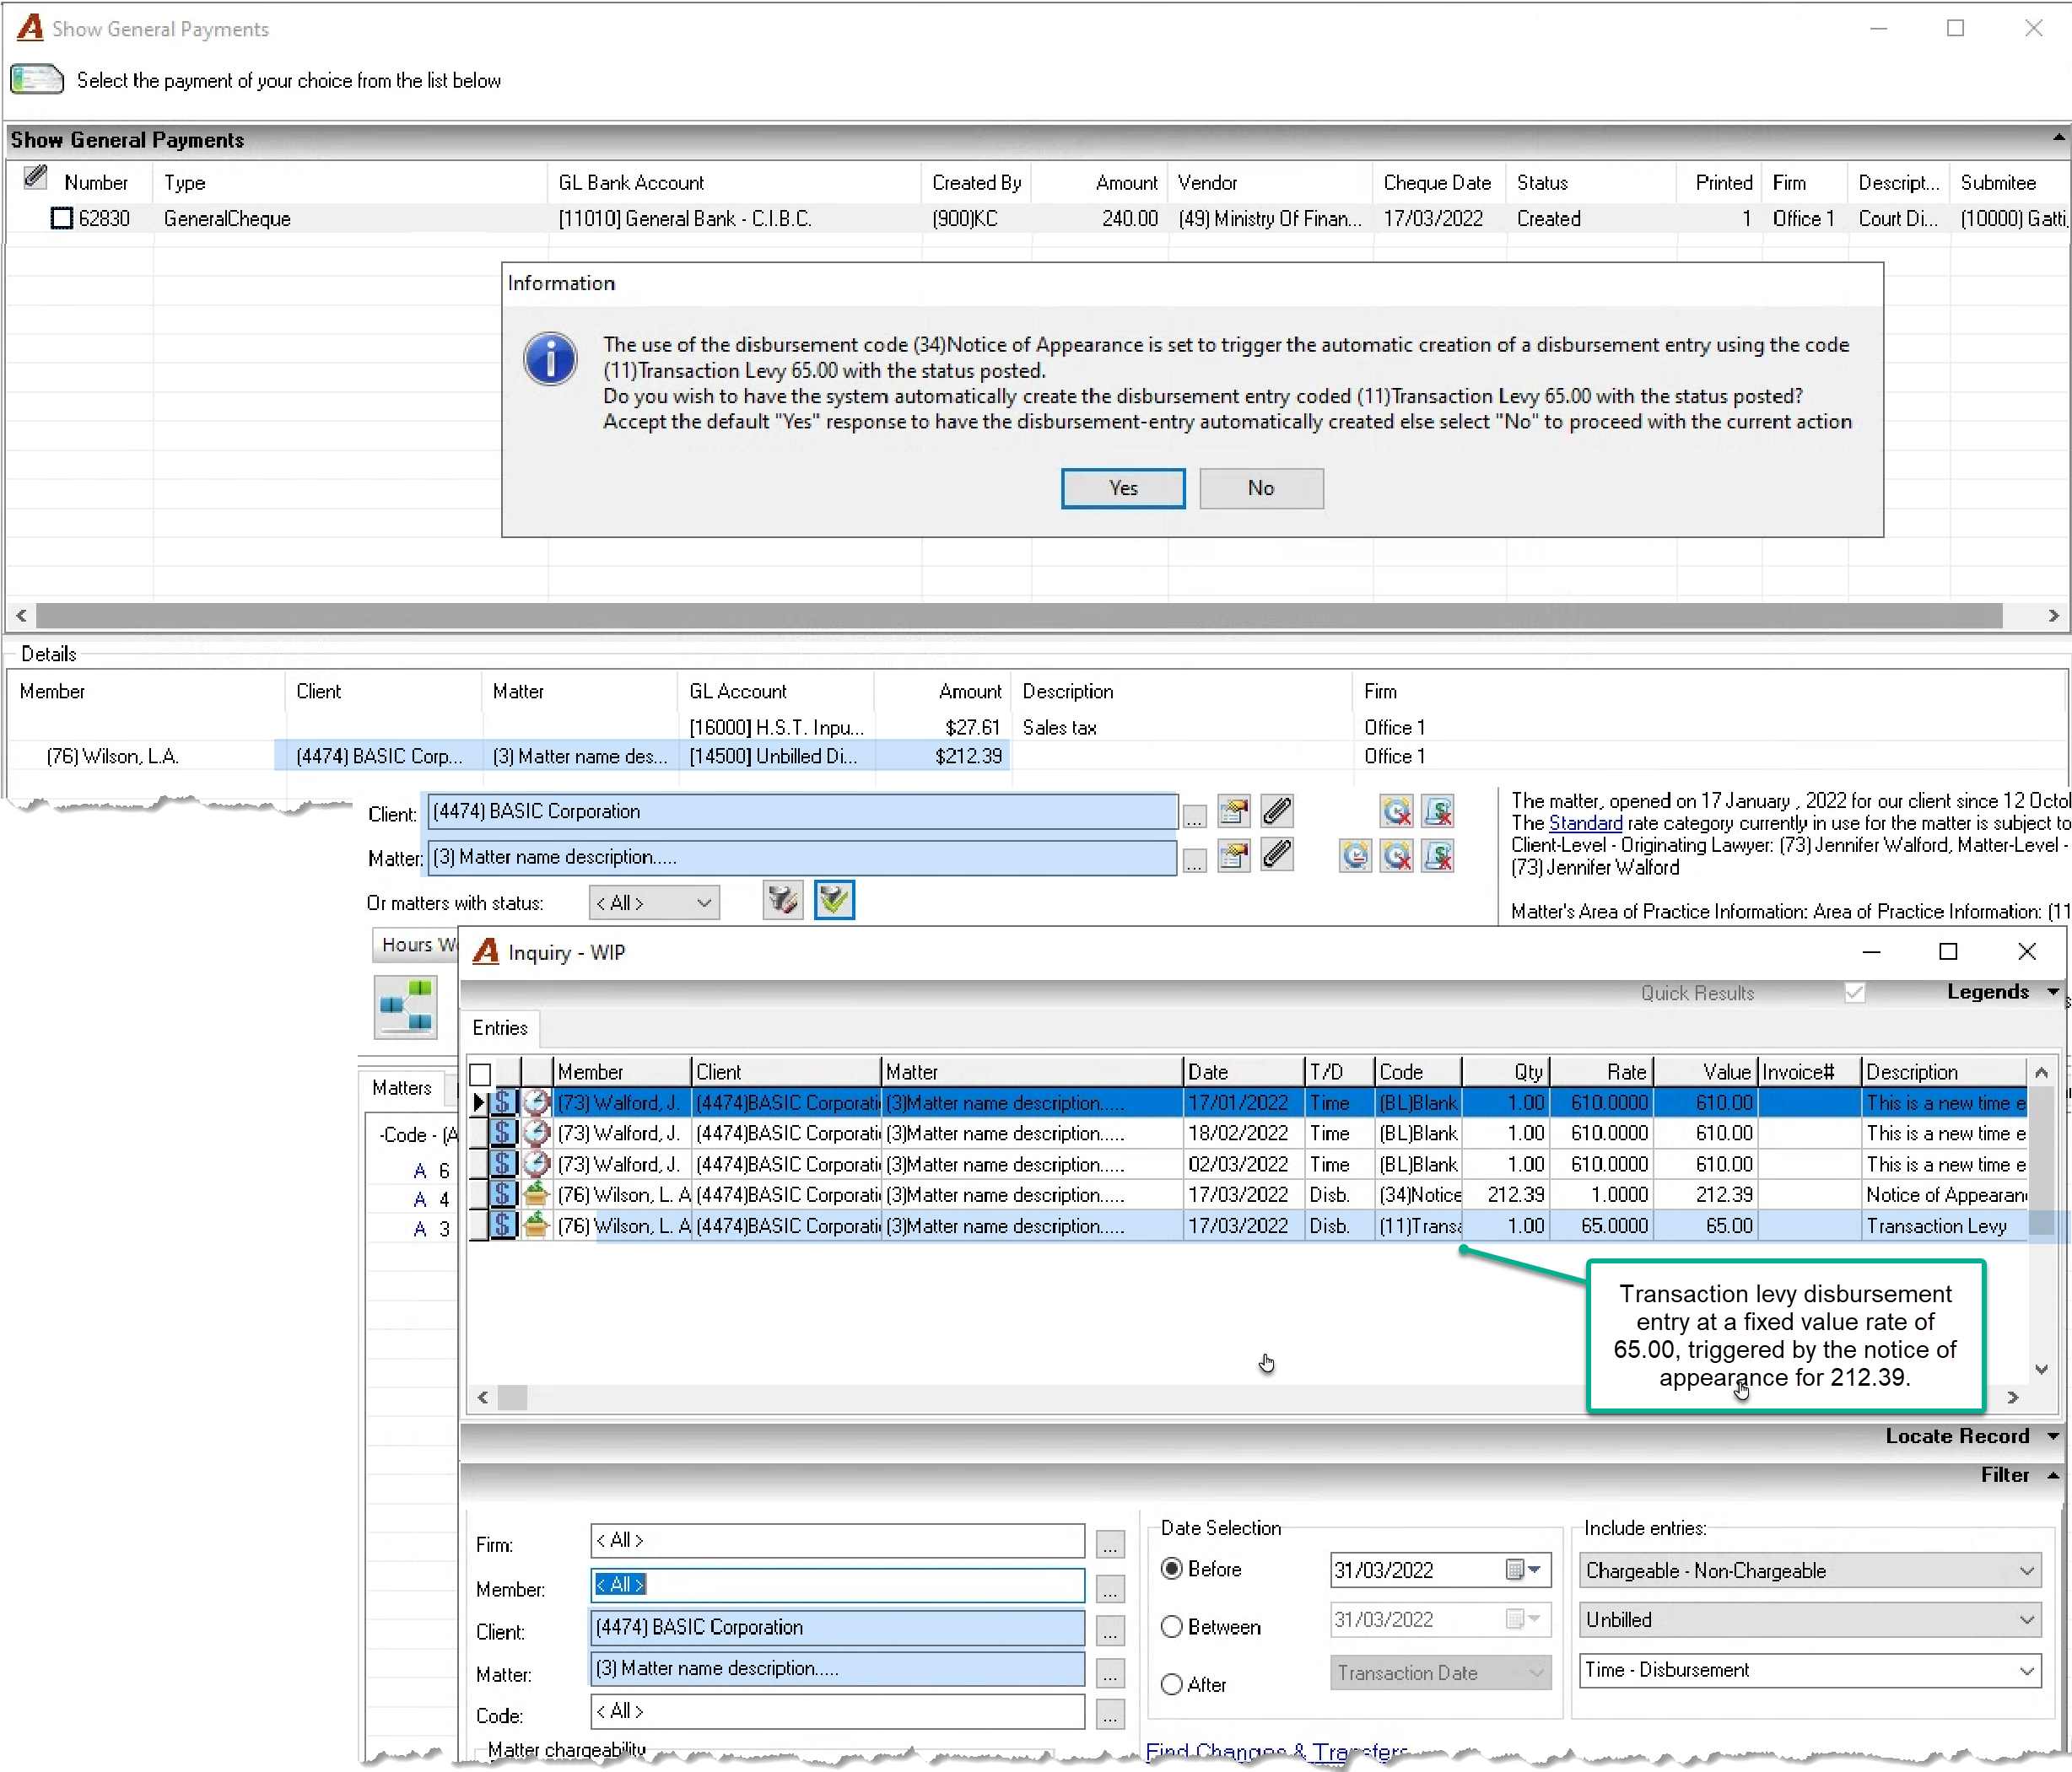Click the disbursement basket icon on Notice of Appearance row

(x=536, y=1194)
